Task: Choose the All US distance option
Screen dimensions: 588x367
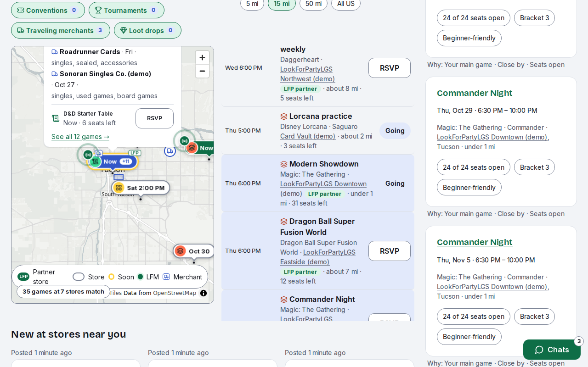Action: click(x=346, y=4)
